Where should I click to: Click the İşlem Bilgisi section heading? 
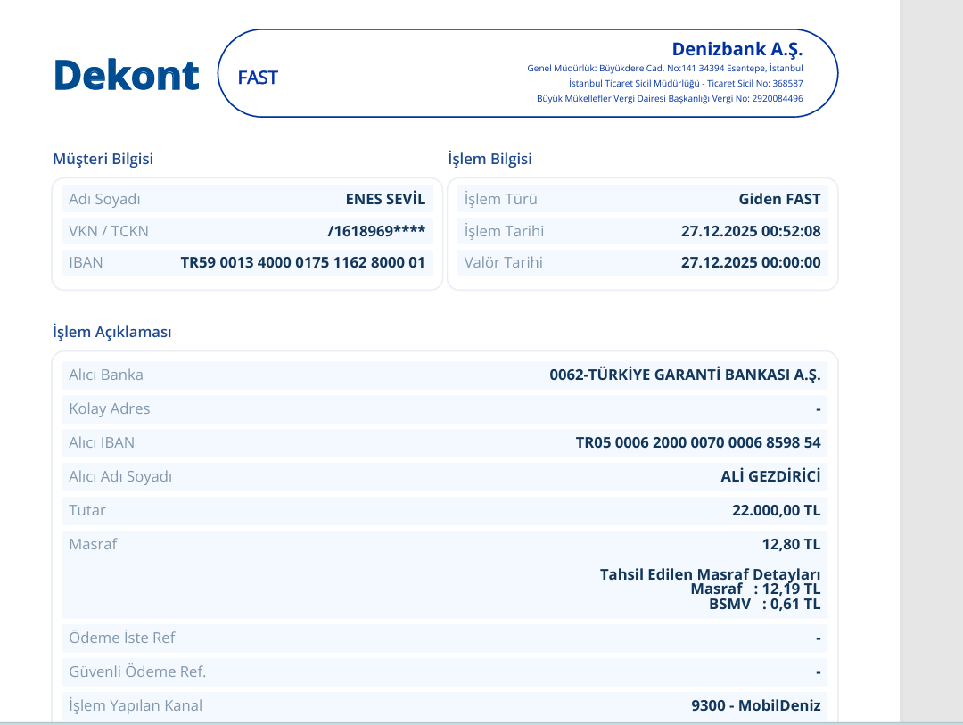pyautogui.click(x=490, y=159)
